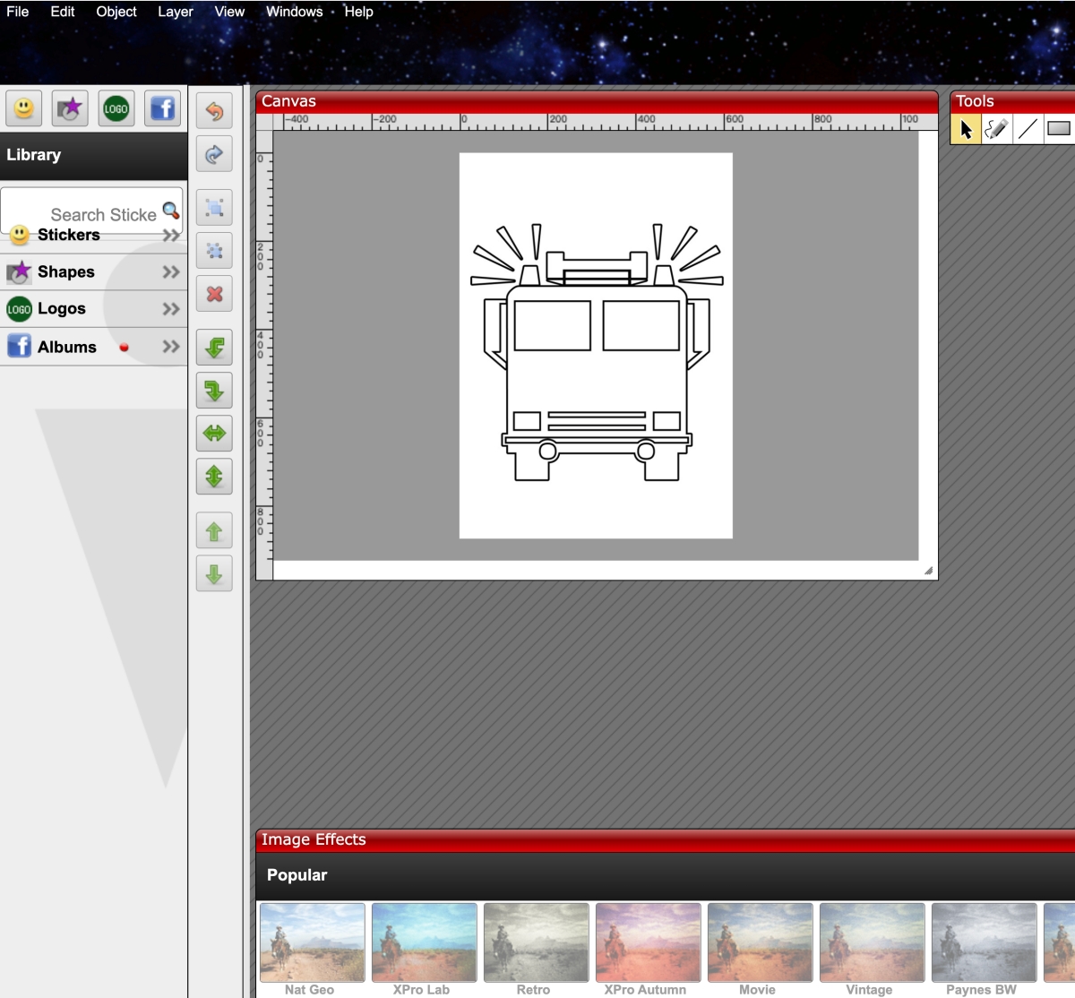This screenshot has width=1075, height=998.
Task: Click the redo arrow button
Action: click(x=214, y=155)
